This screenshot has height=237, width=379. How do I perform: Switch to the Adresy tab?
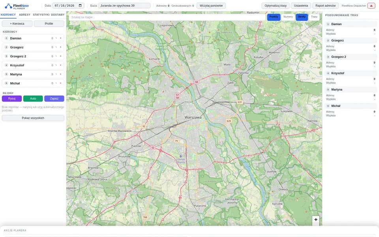coord(24,15)
